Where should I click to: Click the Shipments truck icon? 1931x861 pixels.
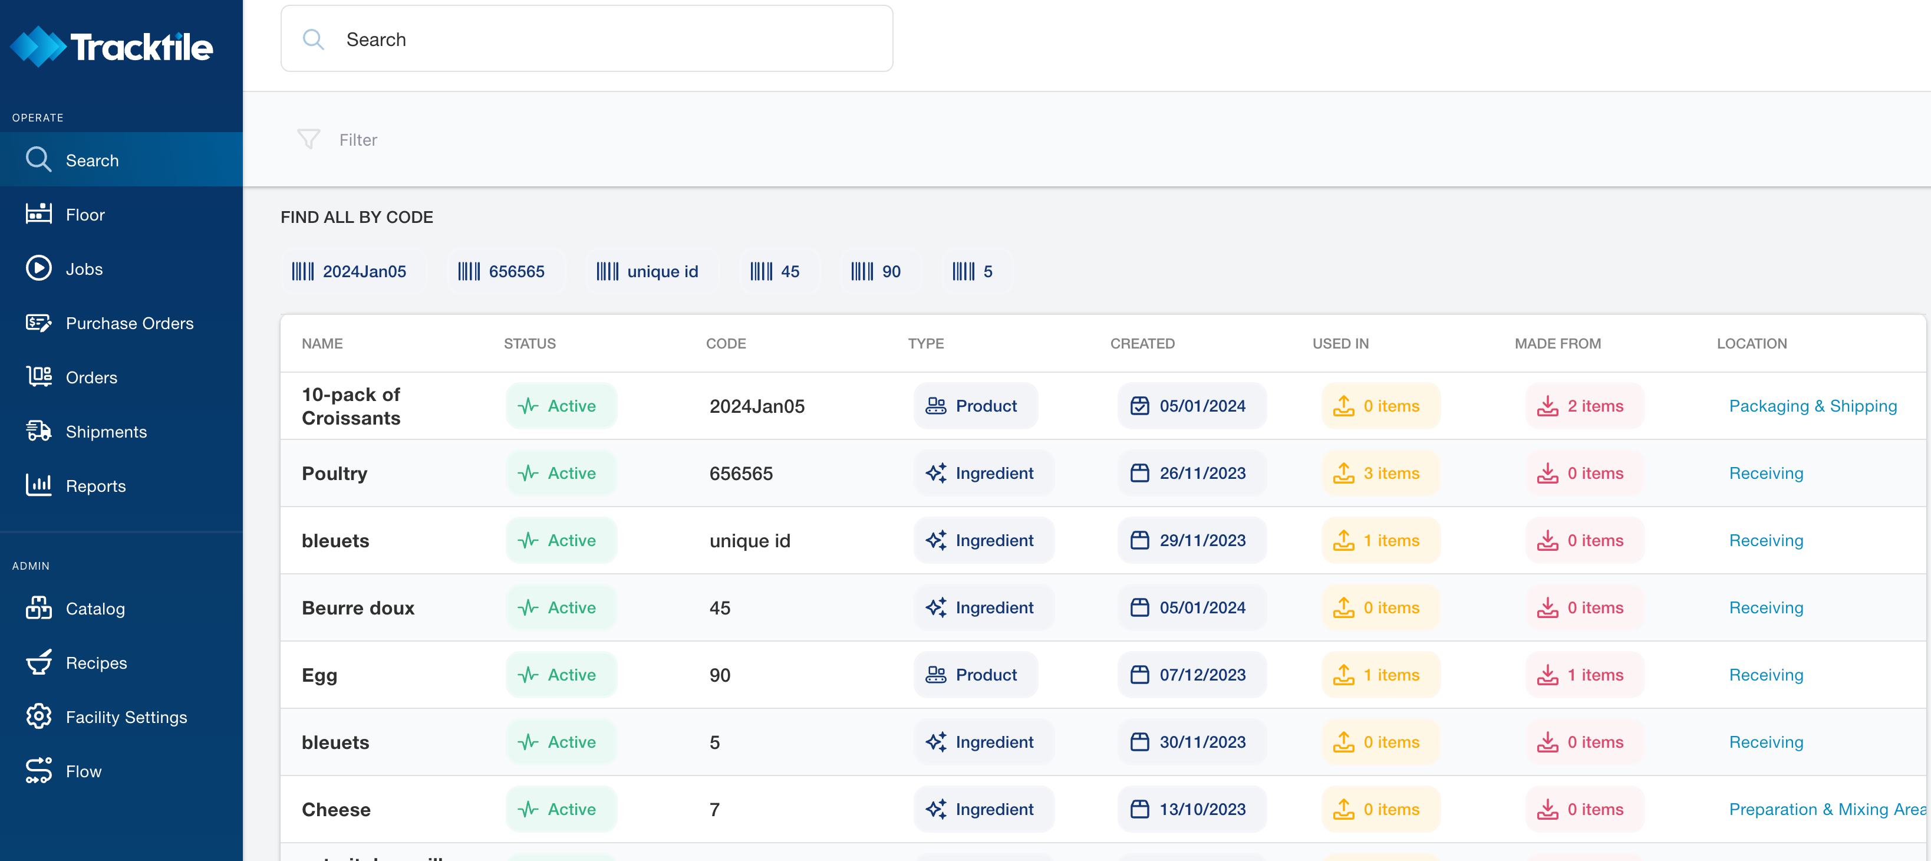(38, 431)
